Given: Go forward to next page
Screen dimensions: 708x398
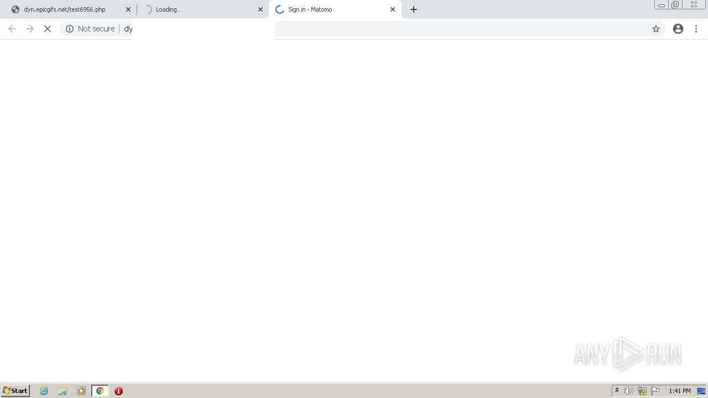Looking at the screenshot, I should [30, 29].
